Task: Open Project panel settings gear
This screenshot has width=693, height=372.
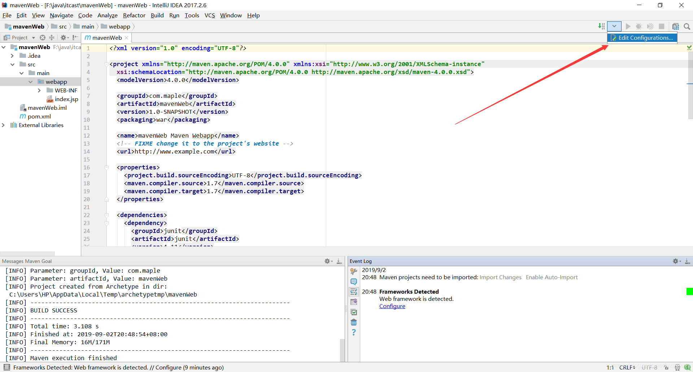Action: 64,38
